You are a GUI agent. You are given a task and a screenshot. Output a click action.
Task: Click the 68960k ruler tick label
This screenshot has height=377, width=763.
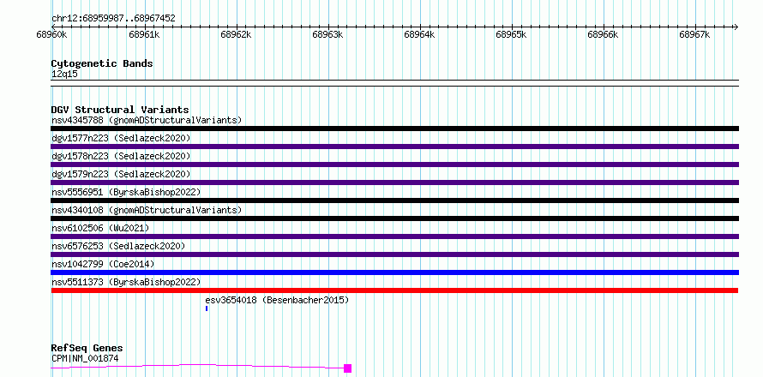click(51, 34)
